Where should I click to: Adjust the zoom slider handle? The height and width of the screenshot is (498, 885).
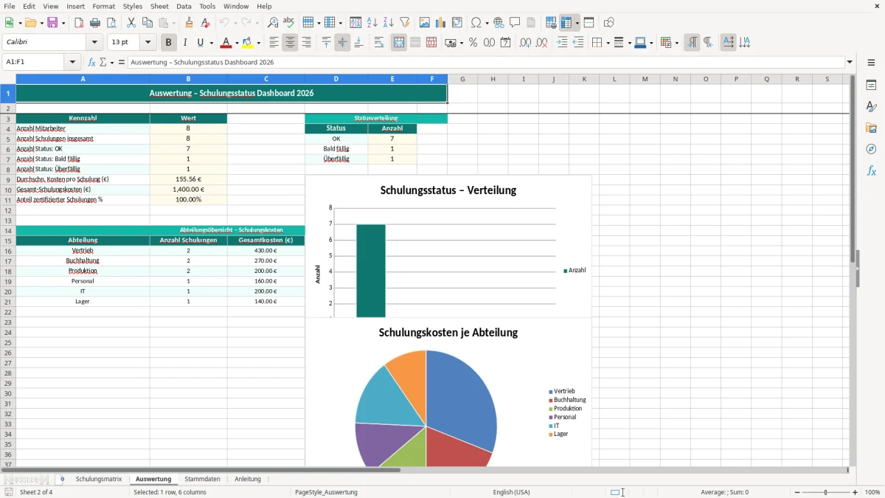[x=826, y=492]
